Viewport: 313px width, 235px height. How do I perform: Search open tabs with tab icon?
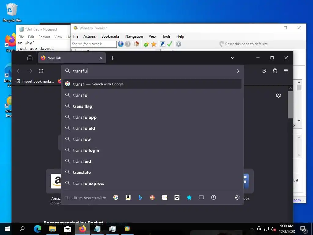coord(201,198)
